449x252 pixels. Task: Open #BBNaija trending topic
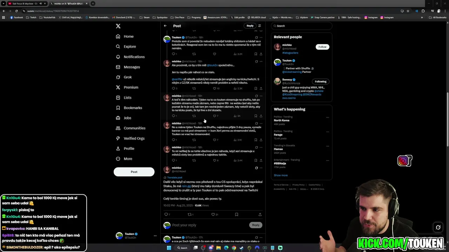tap(280, 163)
